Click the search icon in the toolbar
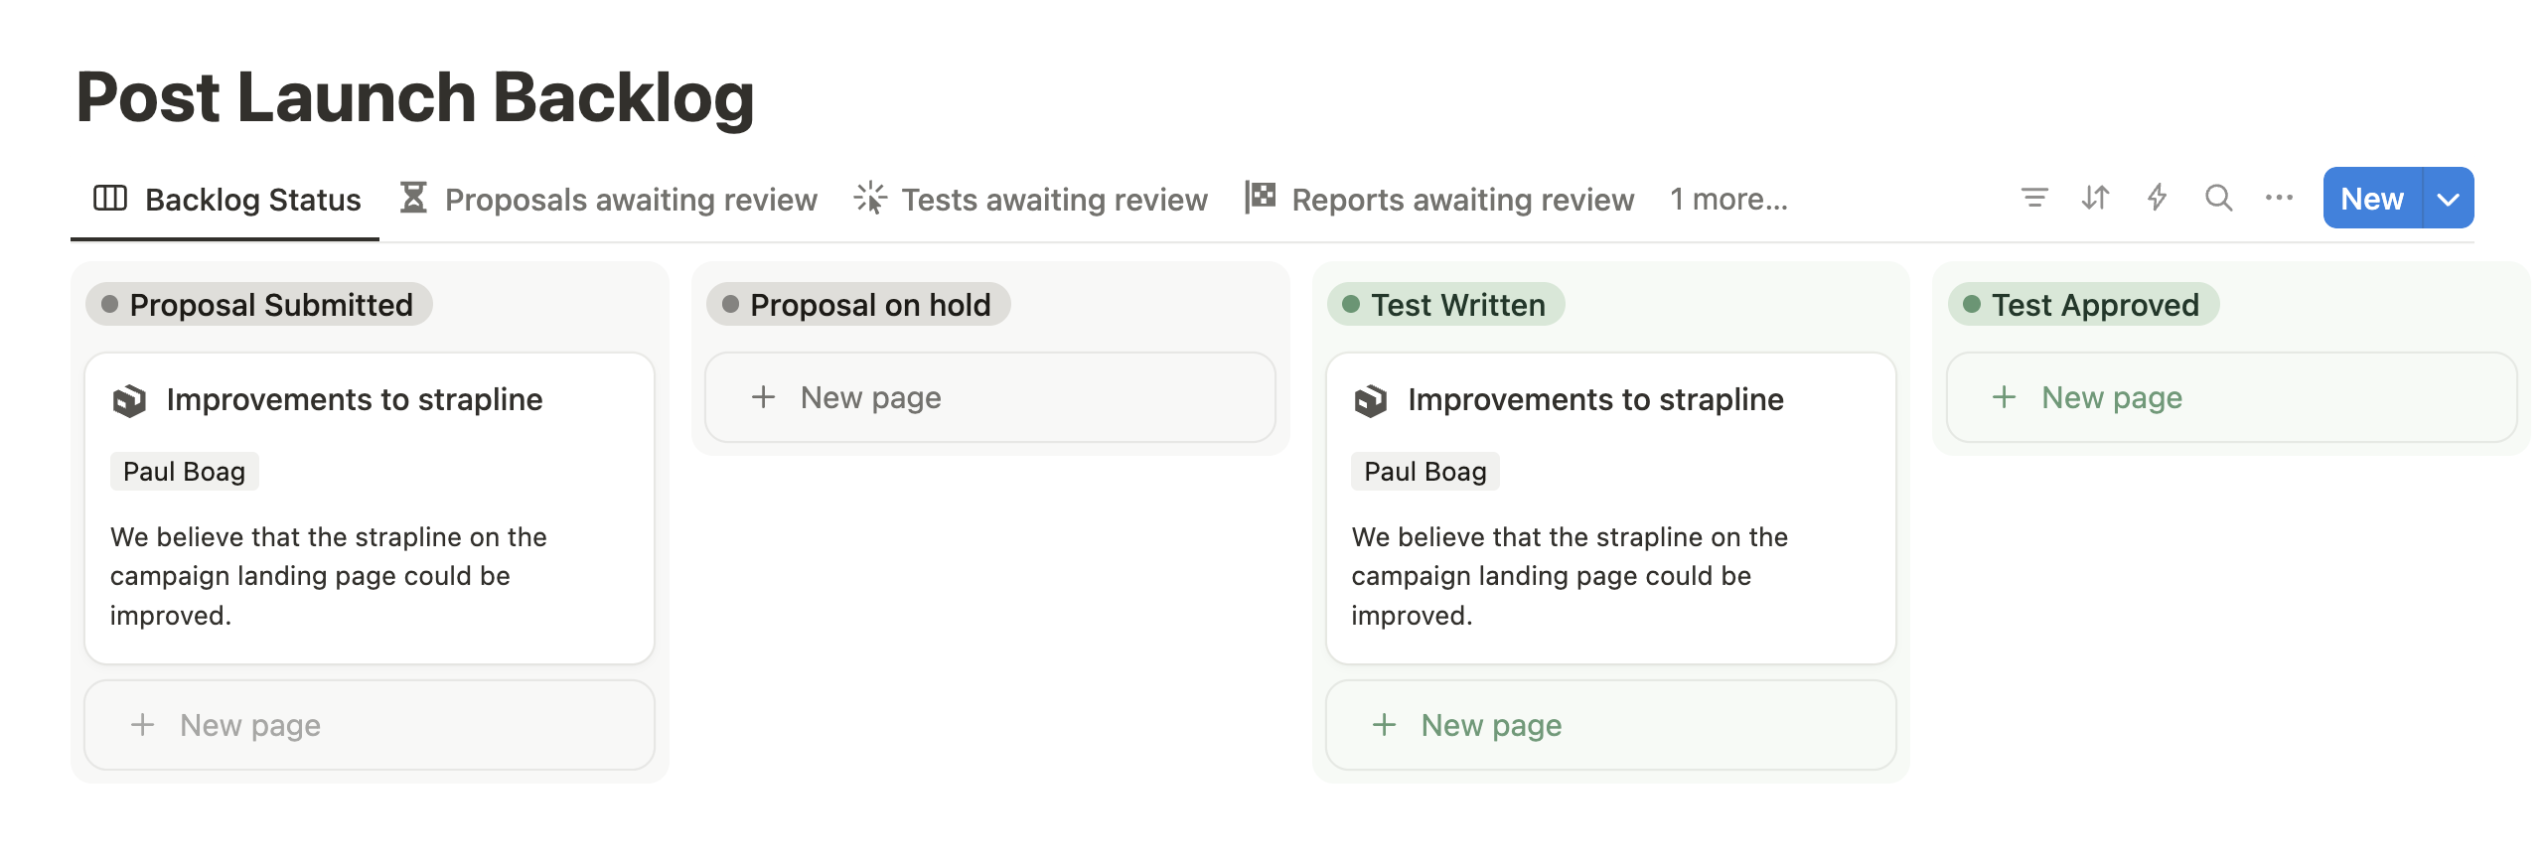 coord(2217,198)
